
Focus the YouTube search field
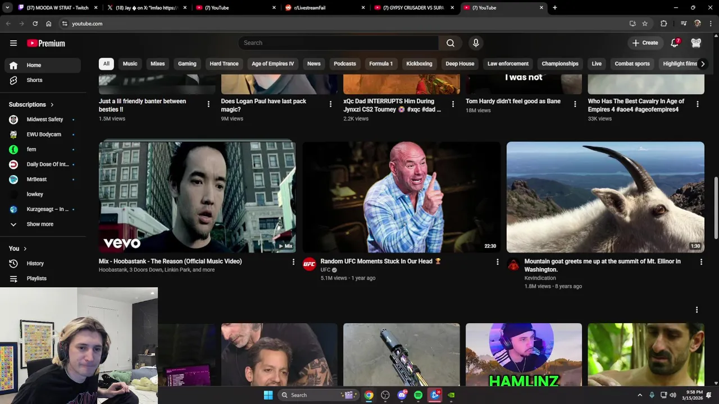tap(338, 43)
